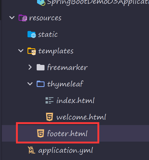Select the static folder label
This screenshot has height=160, width=149.
[x=48, y=34]
